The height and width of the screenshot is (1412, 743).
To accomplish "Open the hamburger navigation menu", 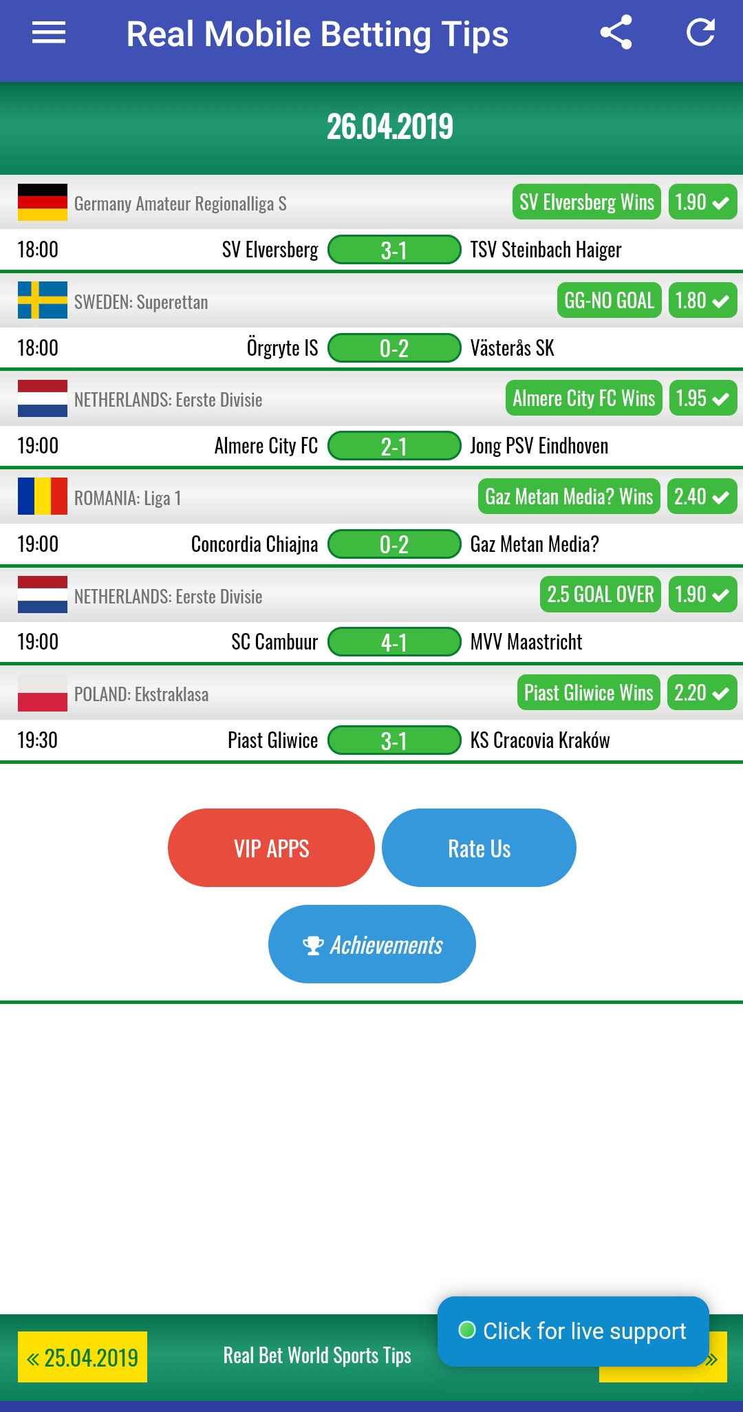I will [49, 33].
